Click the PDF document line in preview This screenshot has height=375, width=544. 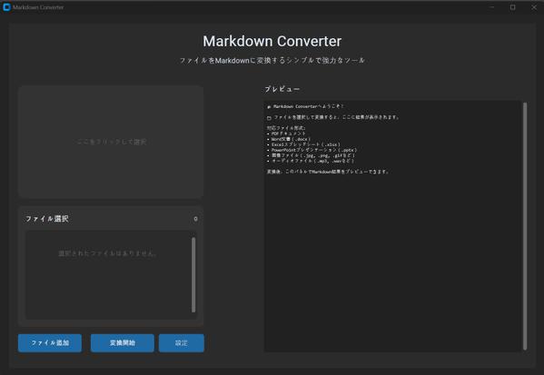[x=286, y=133]
